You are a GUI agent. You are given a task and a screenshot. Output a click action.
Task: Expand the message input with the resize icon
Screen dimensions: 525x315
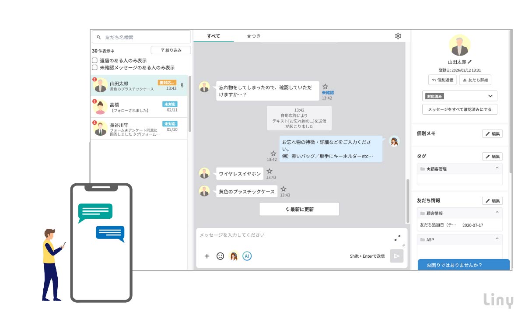point(398,238)
